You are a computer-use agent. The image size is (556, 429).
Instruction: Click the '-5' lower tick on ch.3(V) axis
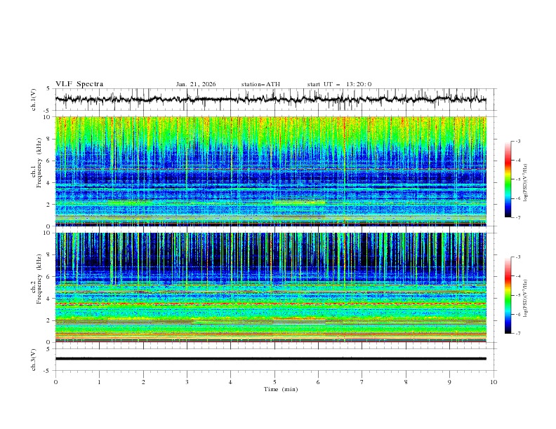point(47,371)
